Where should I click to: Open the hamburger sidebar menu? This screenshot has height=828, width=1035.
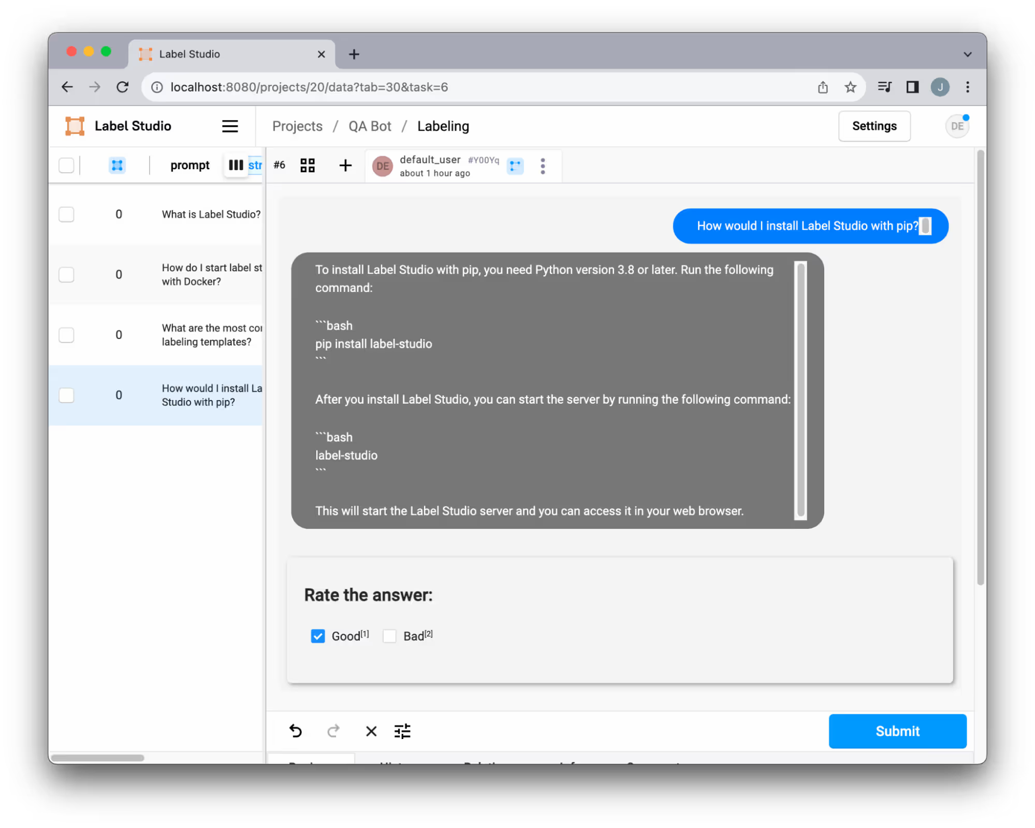[x=230, y=126]
